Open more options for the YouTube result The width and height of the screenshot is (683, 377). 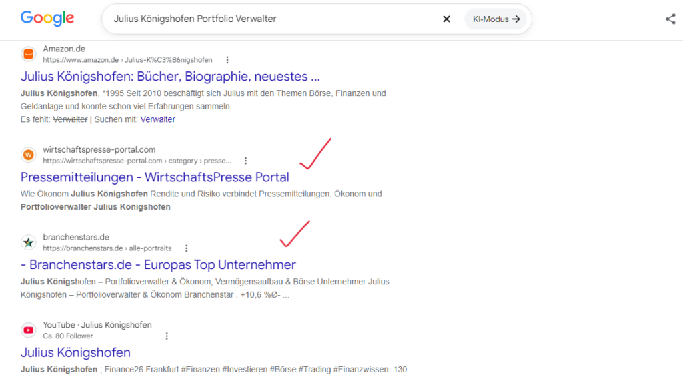(x=167, y=336)
